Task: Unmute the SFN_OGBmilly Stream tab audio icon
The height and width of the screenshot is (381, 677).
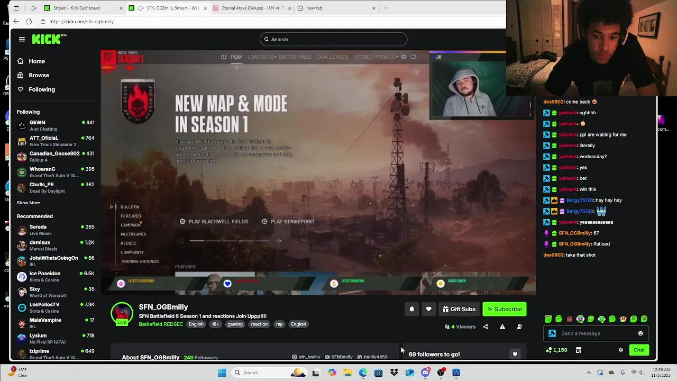Action: pyautogui.click(x=141, y=8)
